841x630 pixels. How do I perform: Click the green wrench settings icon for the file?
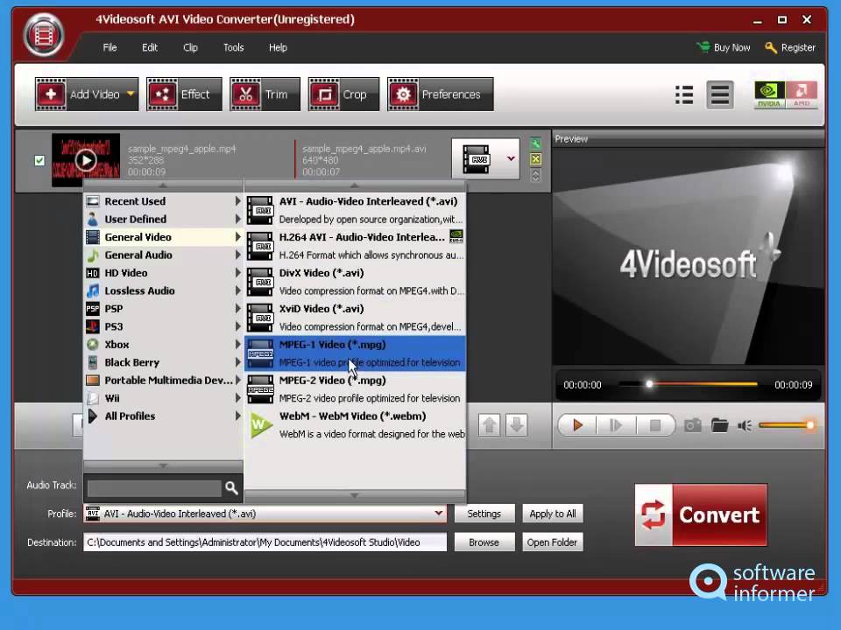(535, 143)
